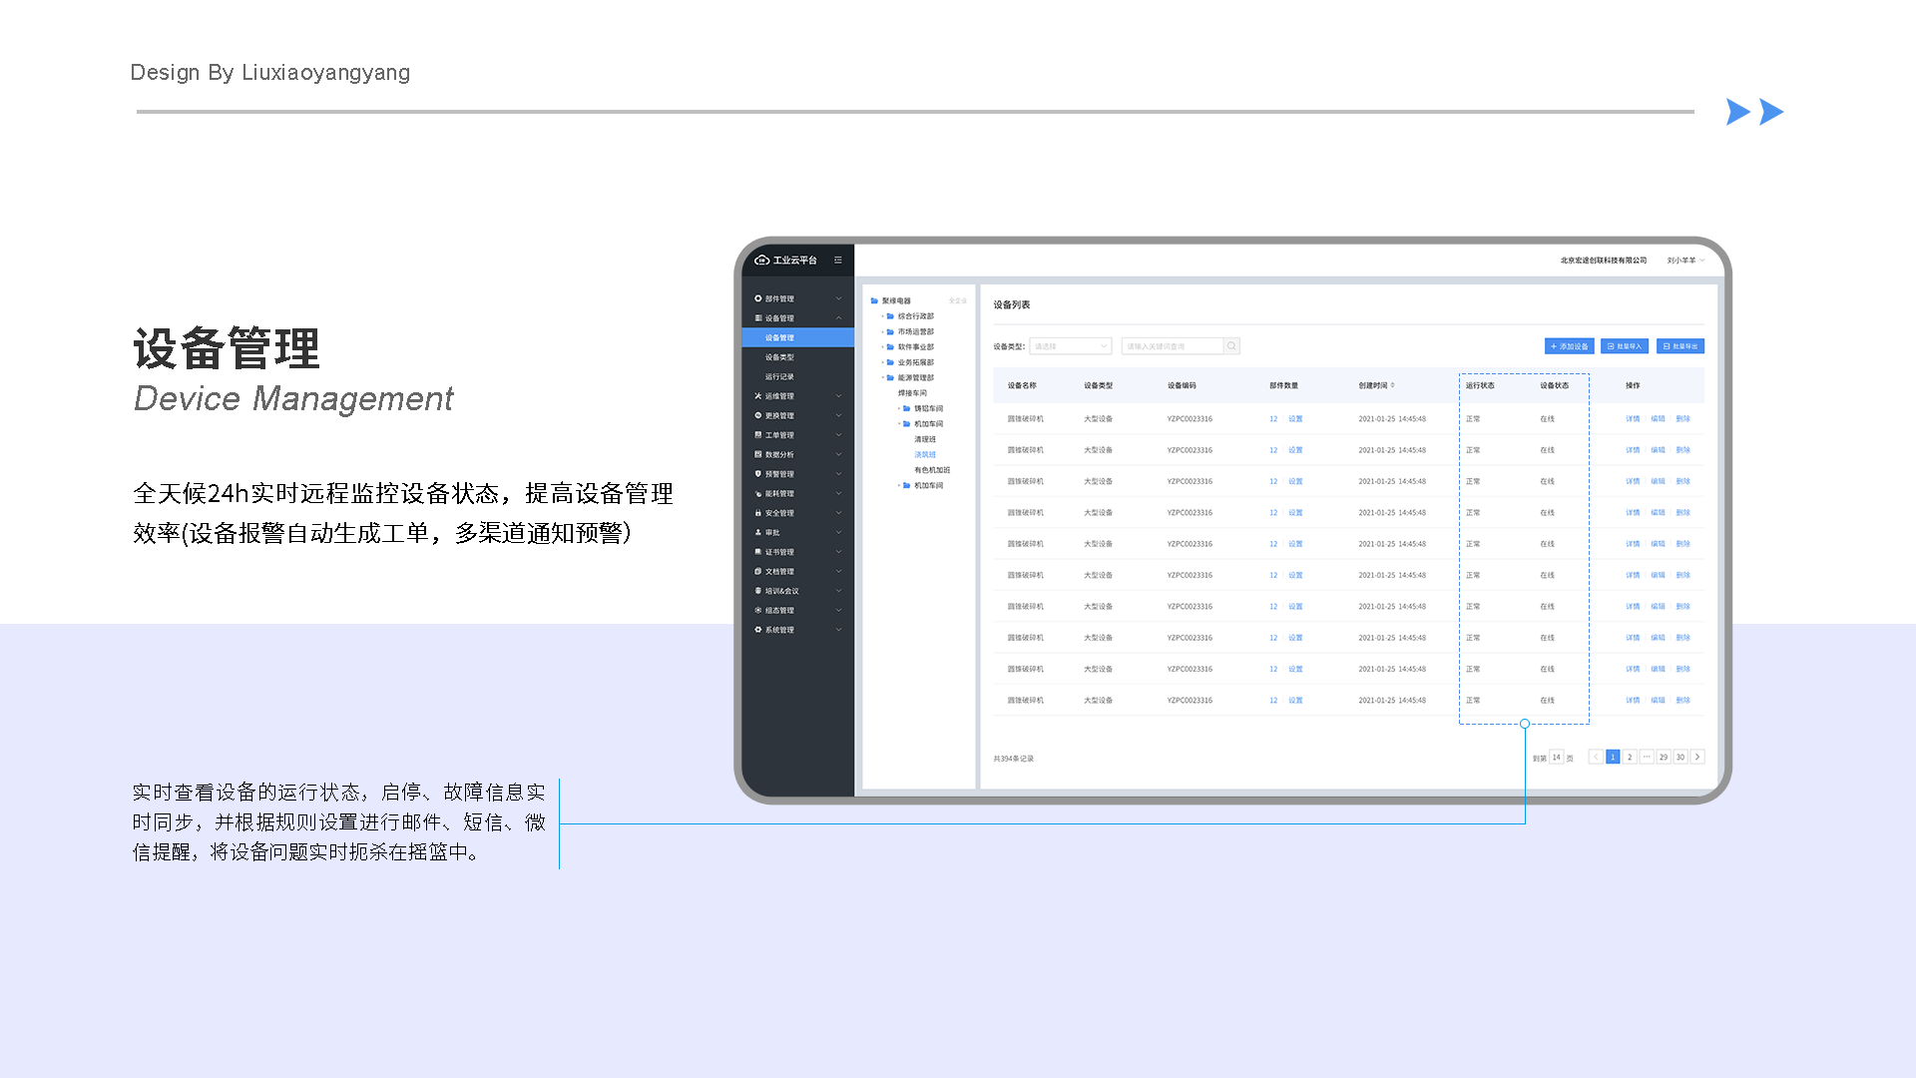Click 设置 link in first table row
Image resolution: width=1916 pixels, height=1078 pixels.
coord(1295,419)
